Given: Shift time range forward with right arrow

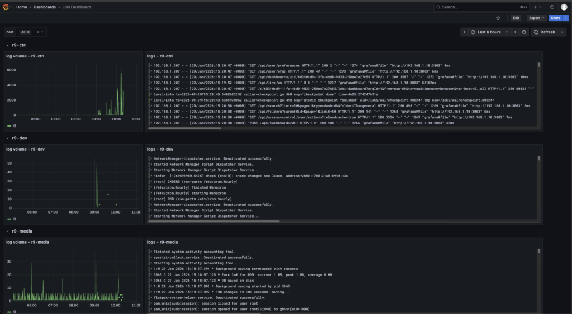Looking at the screenshot, I should 515,32.
